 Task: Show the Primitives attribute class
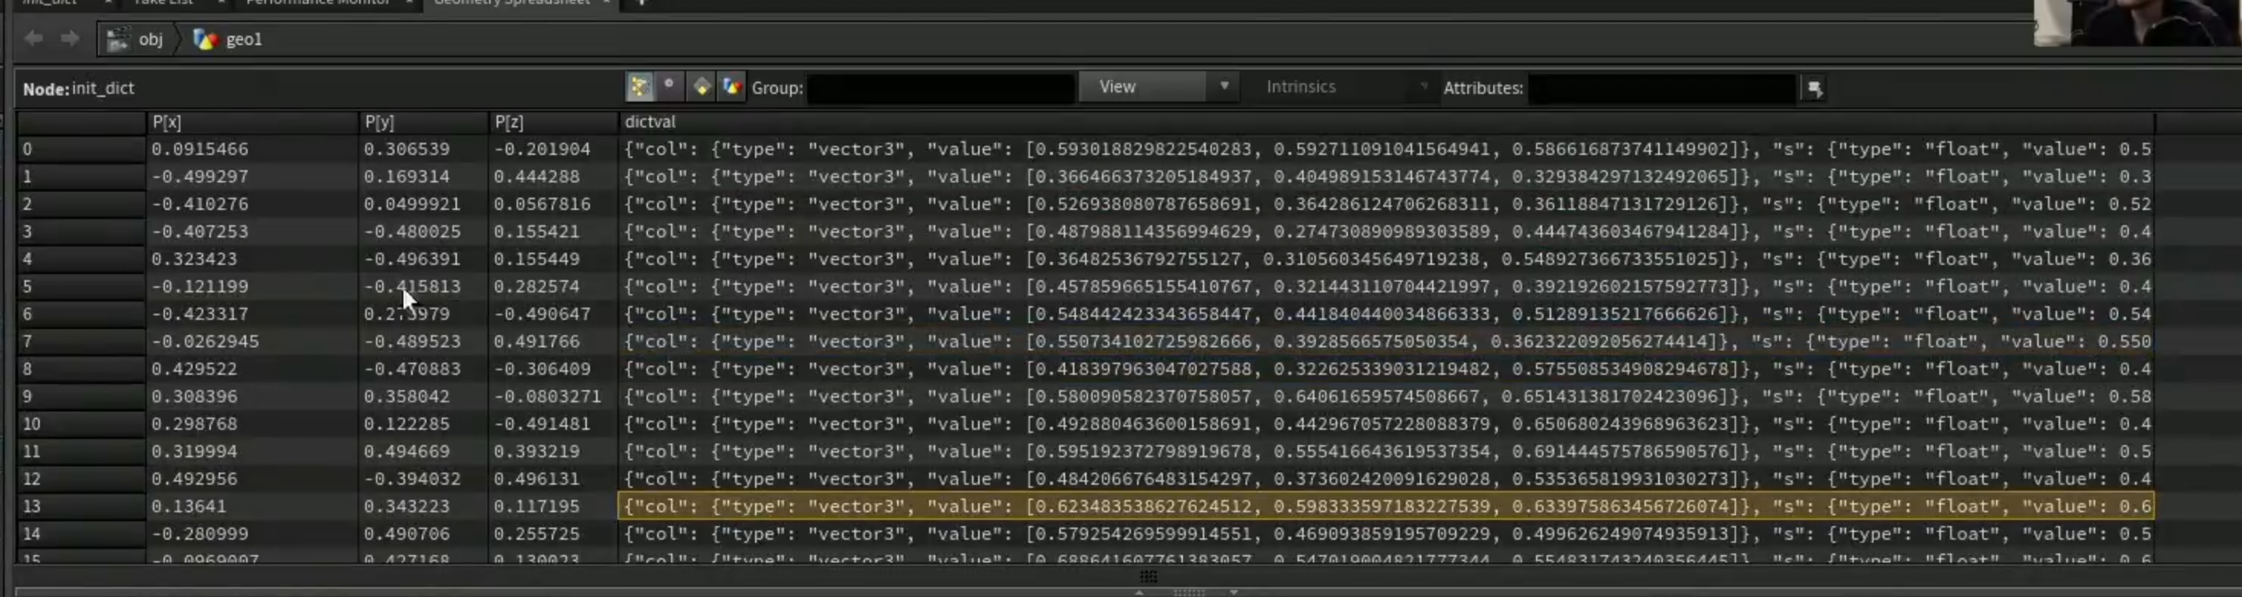coord(701,87)
